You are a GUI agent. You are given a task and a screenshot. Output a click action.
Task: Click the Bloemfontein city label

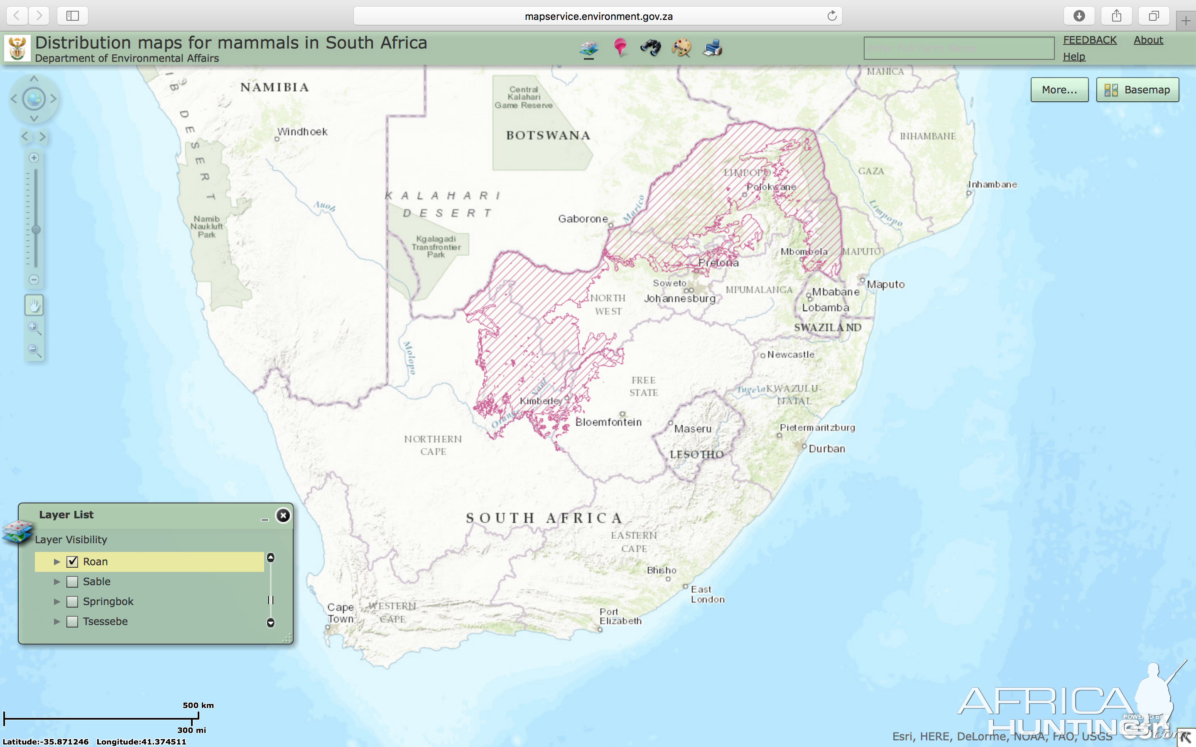(608, 422)
